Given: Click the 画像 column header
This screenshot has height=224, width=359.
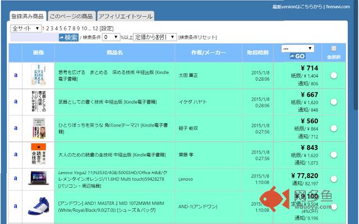Looking at the screenshot, I should coord(39,53).
